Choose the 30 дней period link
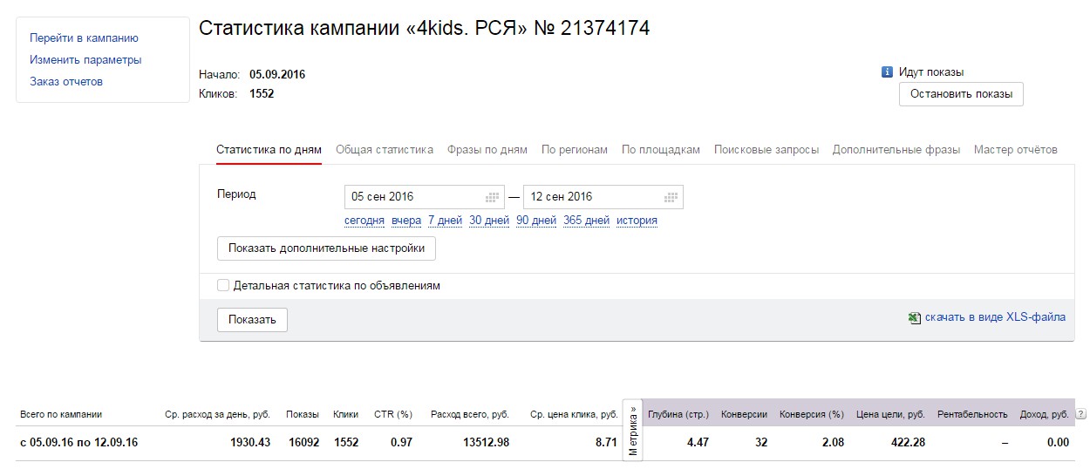1090x476 pixels. (x=489, y=221)
